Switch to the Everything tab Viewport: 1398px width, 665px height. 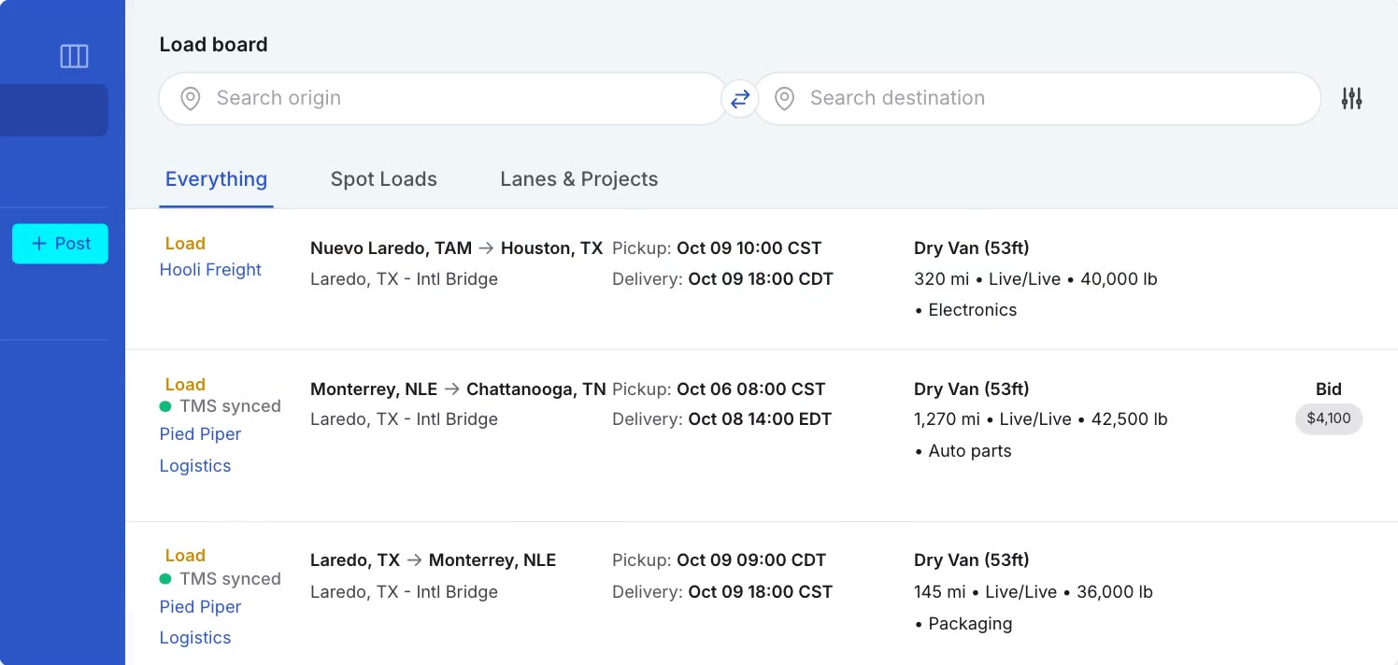[x=216, y=179]
